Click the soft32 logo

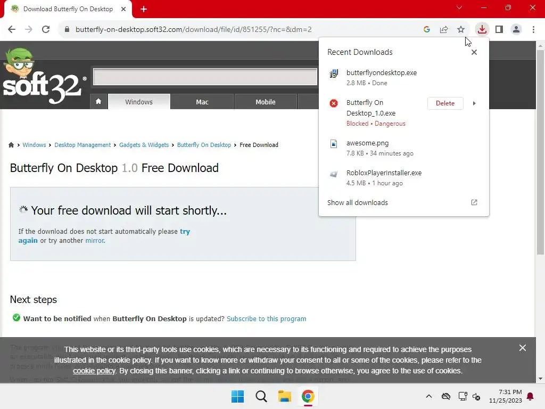(x=44, y=77)
